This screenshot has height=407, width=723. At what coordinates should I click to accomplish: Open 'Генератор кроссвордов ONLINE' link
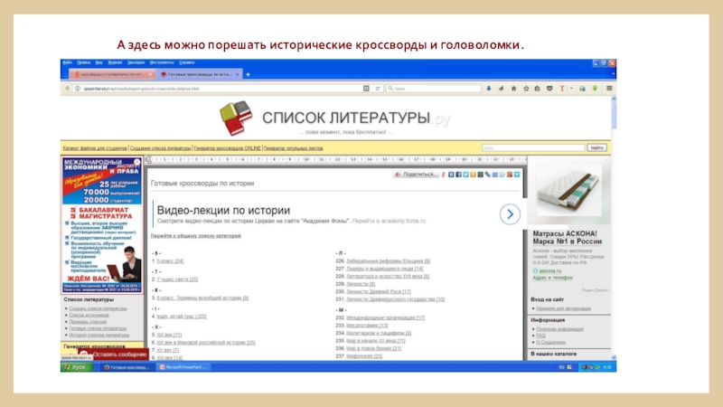228,148
